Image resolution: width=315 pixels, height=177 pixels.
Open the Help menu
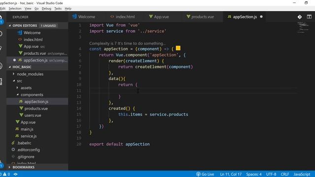click(x=68, y=8)
